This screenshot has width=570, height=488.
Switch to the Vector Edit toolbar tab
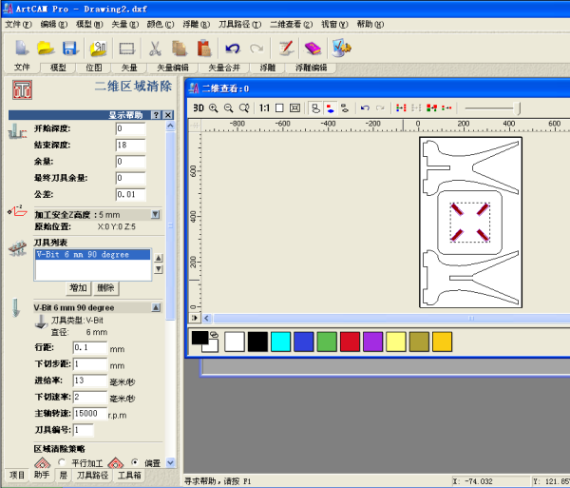tap(173, 68)
